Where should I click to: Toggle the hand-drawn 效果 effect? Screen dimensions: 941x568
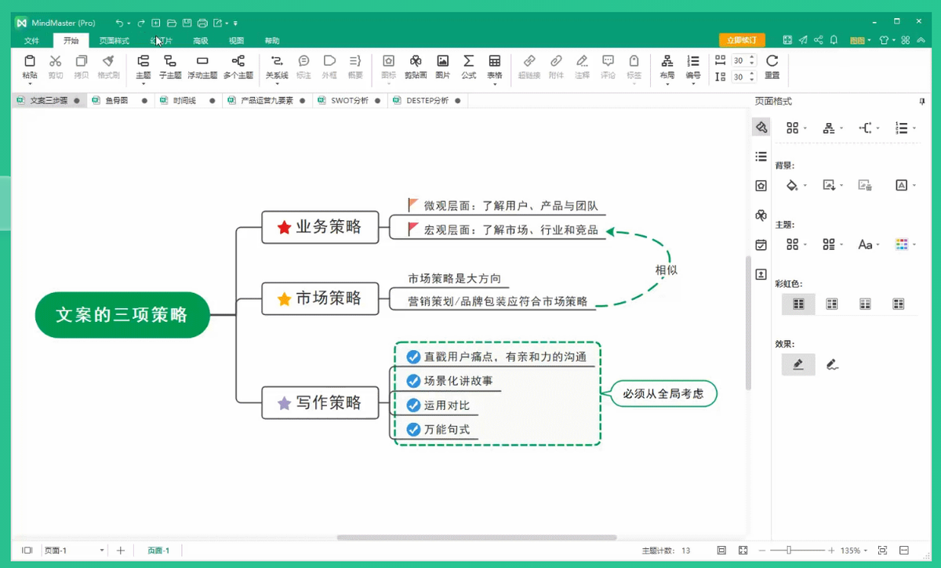(x=832, y=364)
